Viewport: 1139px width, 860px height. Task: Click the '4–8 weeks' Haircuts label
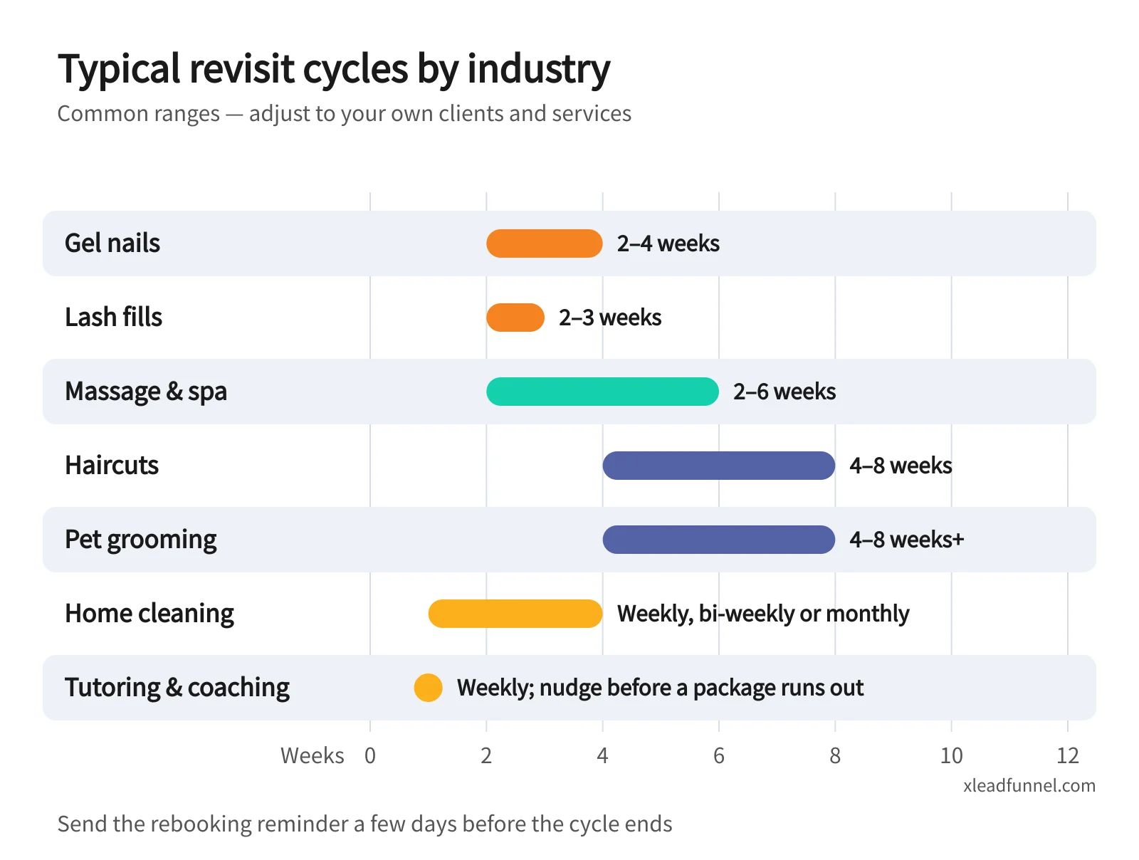click(x=901, y=466)
